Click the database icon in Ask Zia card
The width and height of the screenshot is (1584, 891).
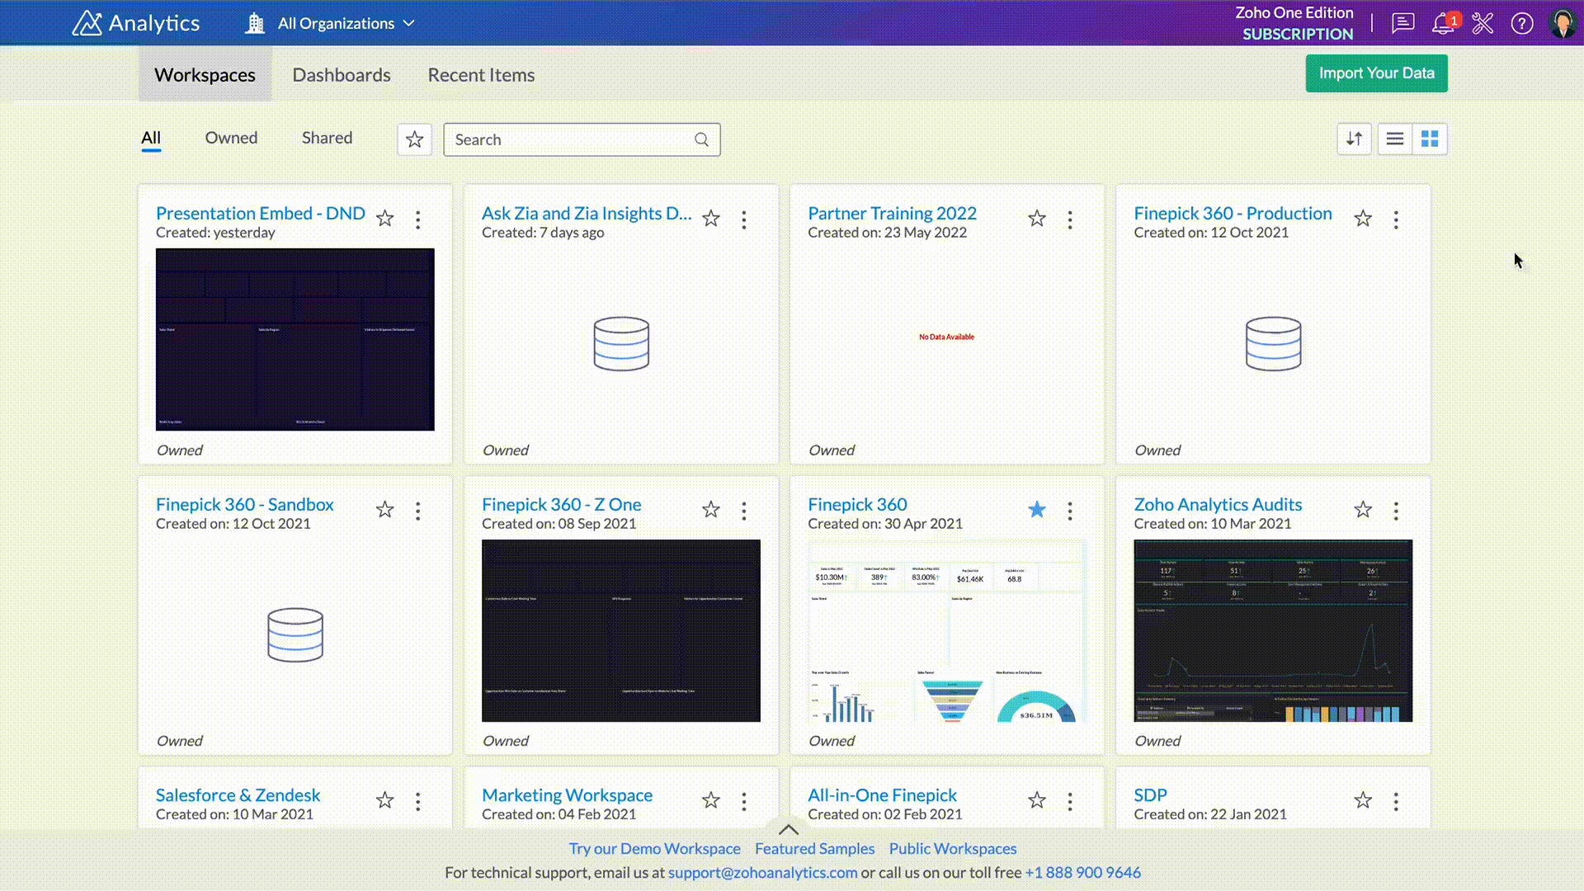621,344
